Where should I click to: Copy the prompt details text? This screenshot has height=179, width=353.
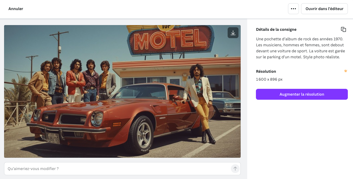[x=343, y=29]
